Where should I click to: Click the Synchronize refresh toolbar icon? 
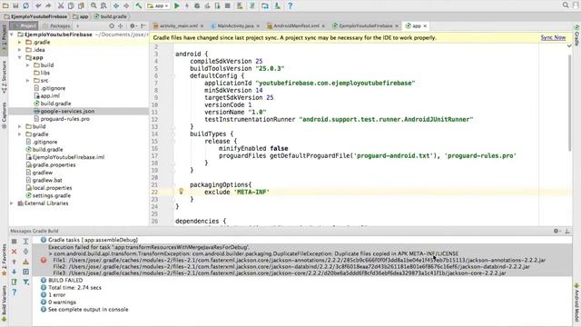[x=26, y=5]
